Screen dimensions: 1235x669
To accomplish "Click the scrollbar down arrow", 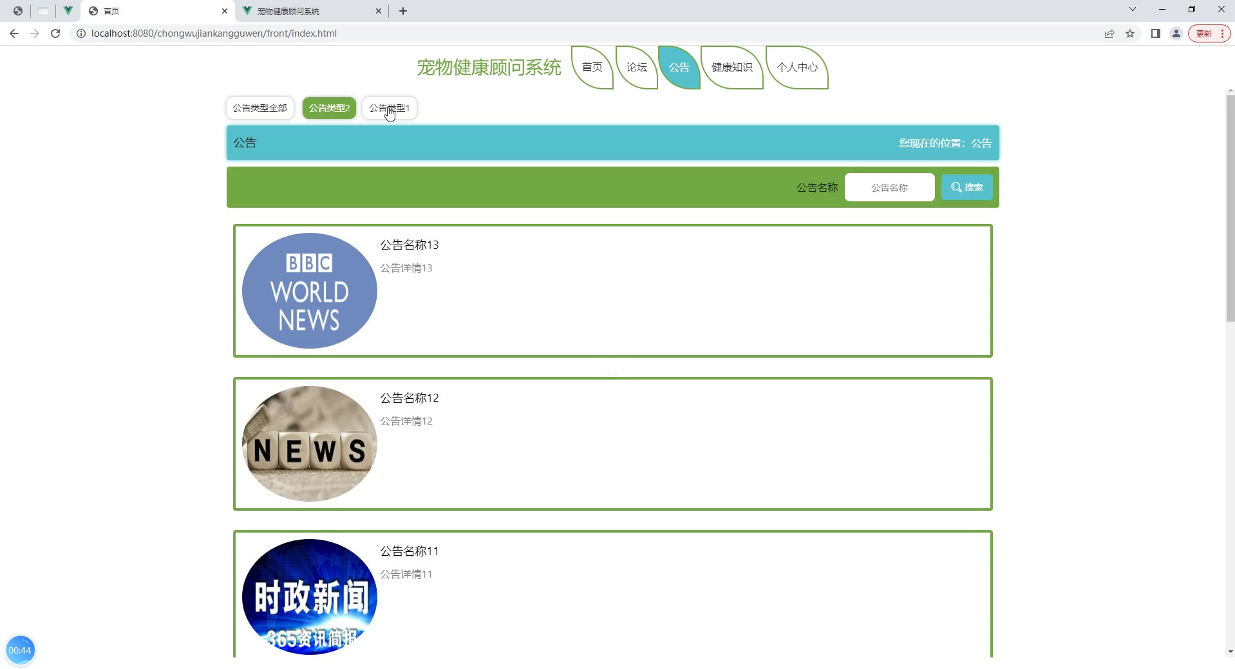I will tap(1230, 652).
